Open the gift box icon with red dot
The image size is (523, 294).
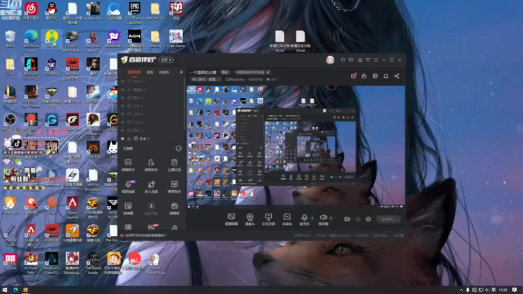pos(354,76)
